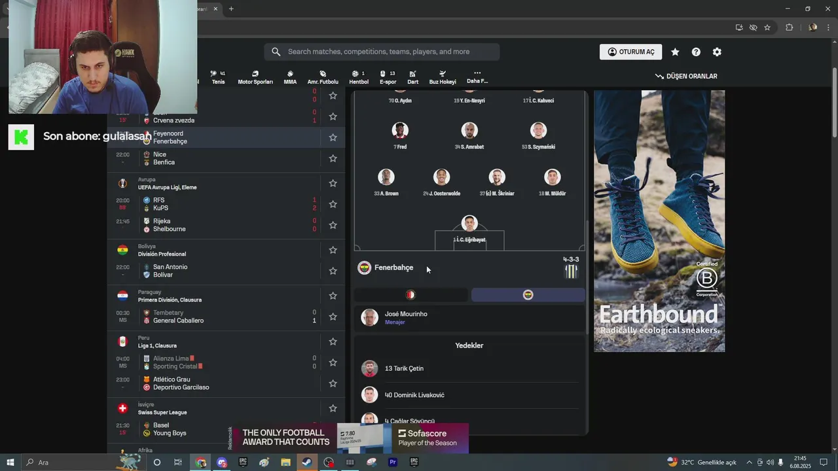
Task: Favorite the San Antonio vs Bolívar match
Action: [x=333, y=271]
